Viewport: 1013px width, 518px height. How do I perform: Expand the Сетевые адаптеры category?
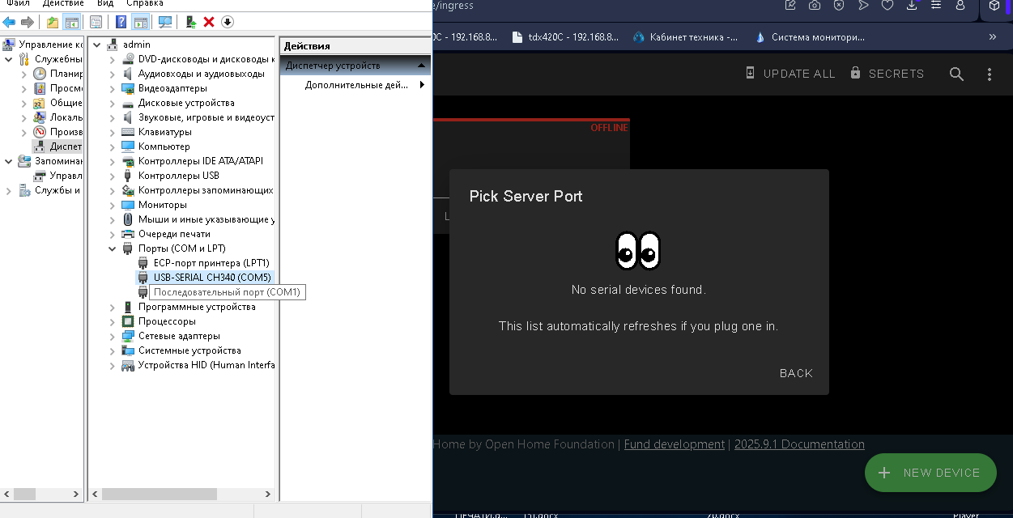(113, 336)
